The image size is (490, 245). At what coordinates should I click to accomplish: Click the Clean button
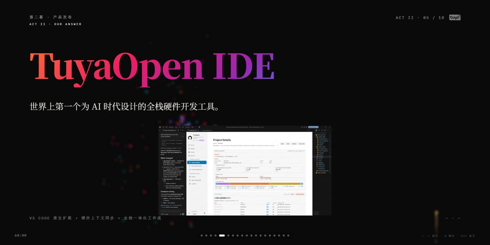click(x=302, y=144)
